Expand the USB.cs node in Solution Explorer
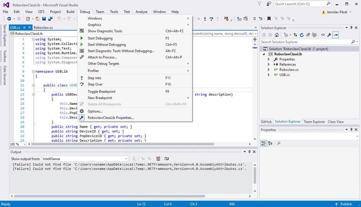Screen dimensions: 361x207 point(269,75)
